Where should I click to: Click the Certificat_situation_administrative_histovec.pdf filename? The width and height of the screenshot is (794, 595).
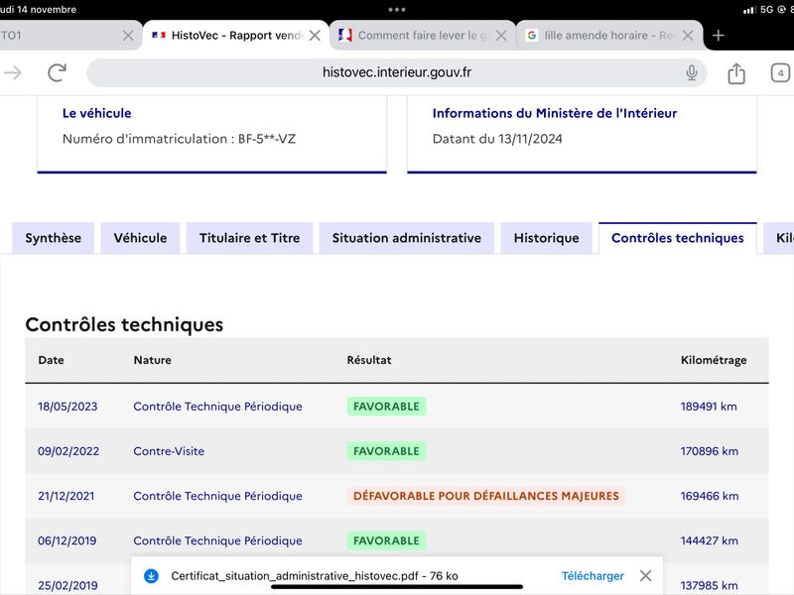[295, 576]
